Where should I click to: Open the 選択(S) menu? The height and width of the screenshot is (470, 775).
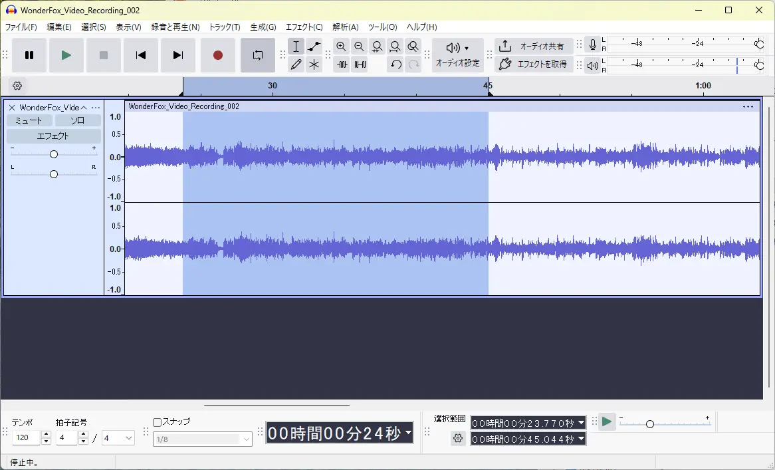94,27
